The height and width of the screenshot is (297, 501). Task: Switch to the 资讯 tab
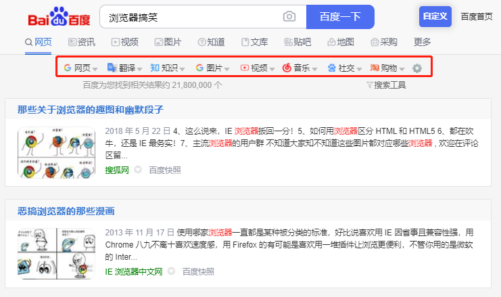pyautogui.click(x=82, y=42)
